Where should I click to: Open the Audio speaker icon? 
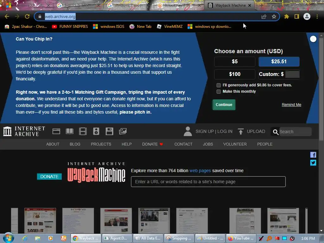96,131
